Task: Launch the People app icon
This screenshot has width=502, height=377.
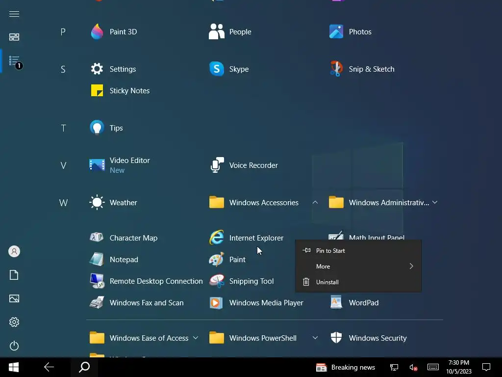Action: (217, 32)
